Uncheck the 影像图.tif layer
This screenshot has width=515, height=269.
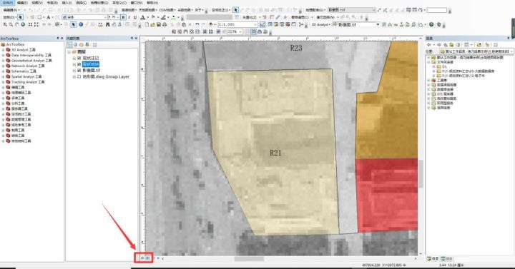click(x=79, y=70)
